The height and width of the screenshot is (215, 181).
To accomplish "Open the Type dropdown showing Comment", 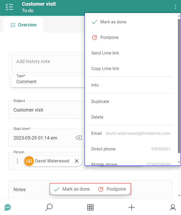I will click(x=48, y=82).
